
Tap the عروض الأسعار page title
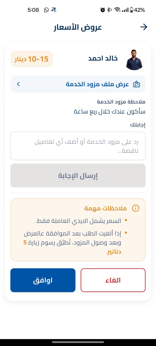[78, 27]
